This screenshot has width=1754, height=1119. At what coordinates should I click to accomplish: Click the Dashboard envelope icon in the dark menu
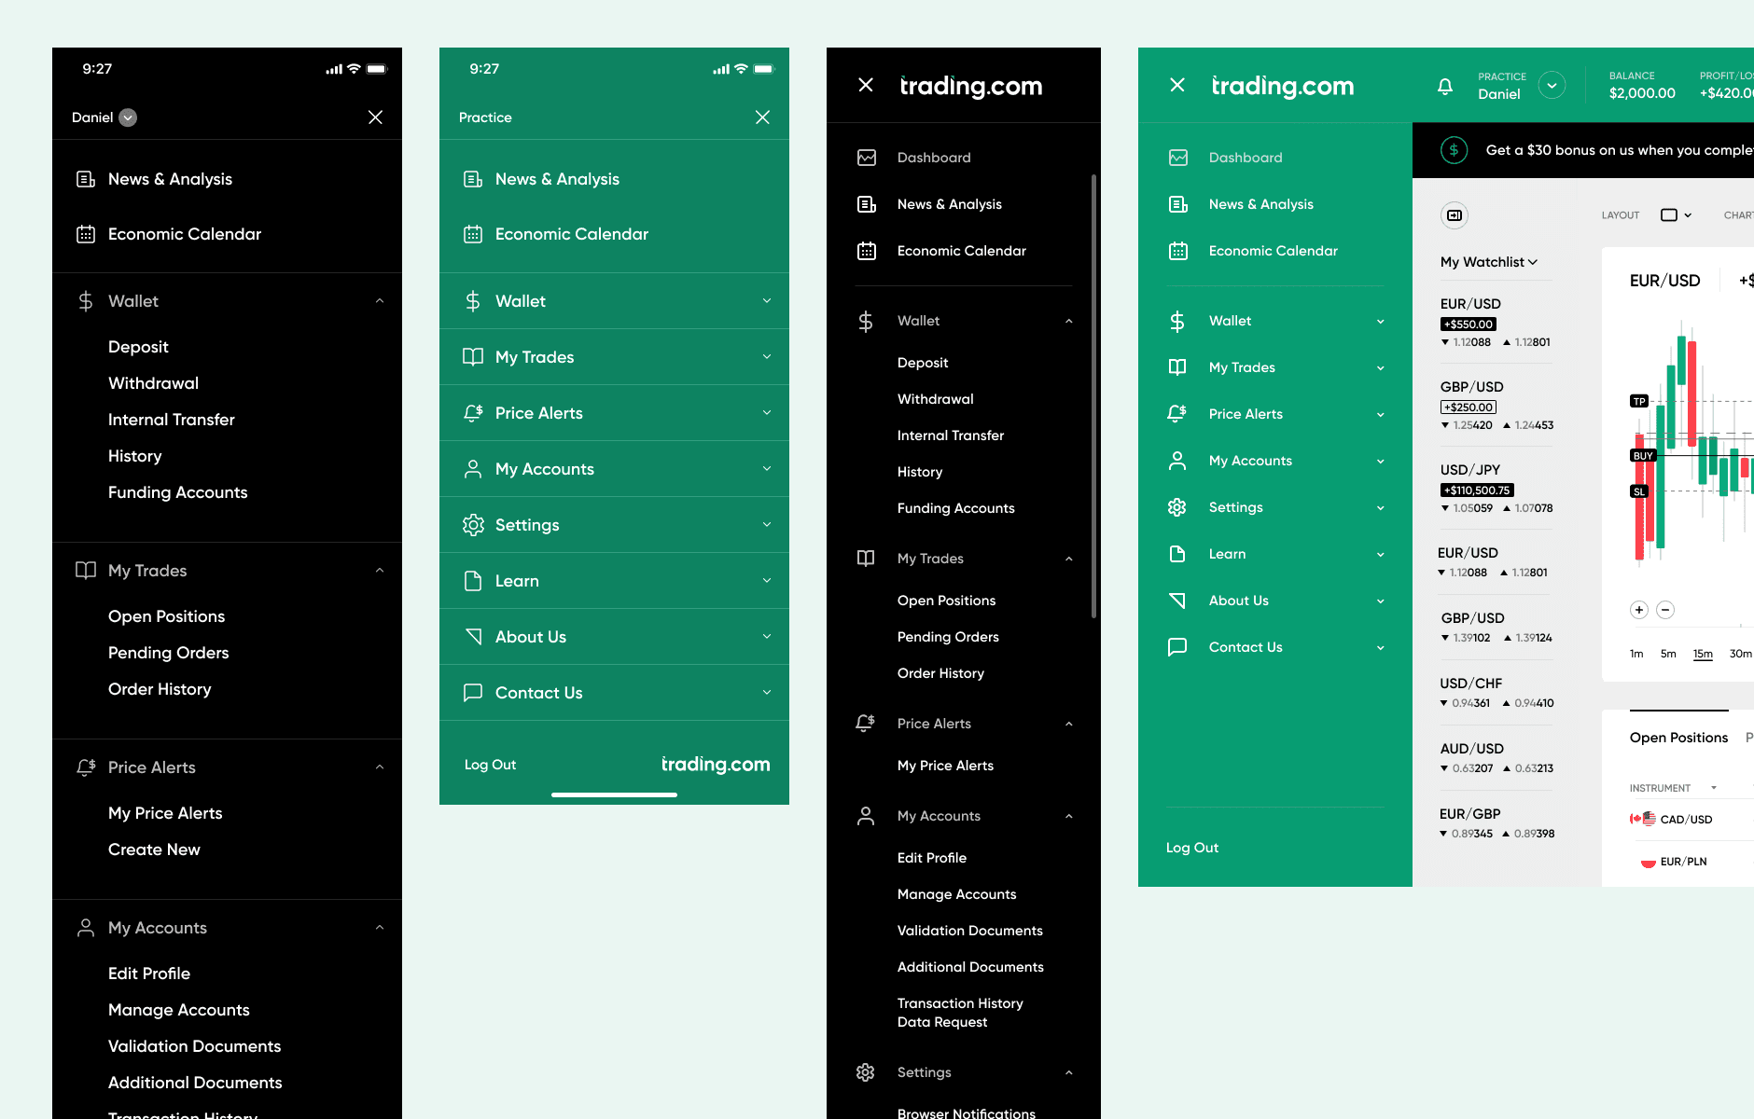tap(867, 157)
